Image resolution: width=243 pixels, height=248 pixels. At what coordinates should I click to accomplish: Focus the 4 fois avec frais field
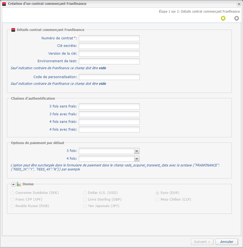tap(109, 130)
